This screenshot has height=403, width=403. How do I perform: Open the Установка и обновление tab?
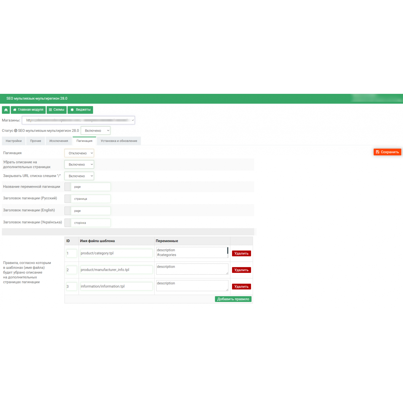(x=119, y=141)
